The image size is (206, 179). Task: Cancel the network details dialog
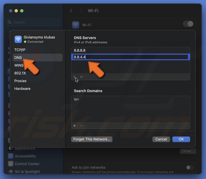point(161,139)
